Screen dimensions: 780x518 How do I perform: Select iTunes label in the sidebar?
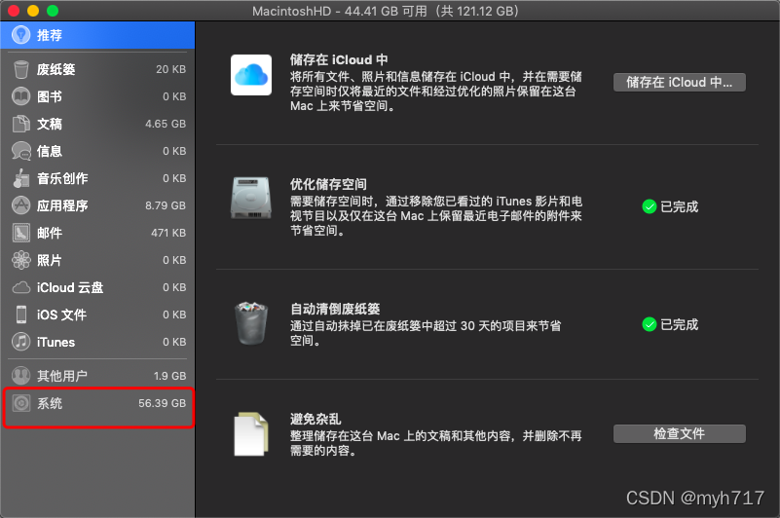[56, 342]
